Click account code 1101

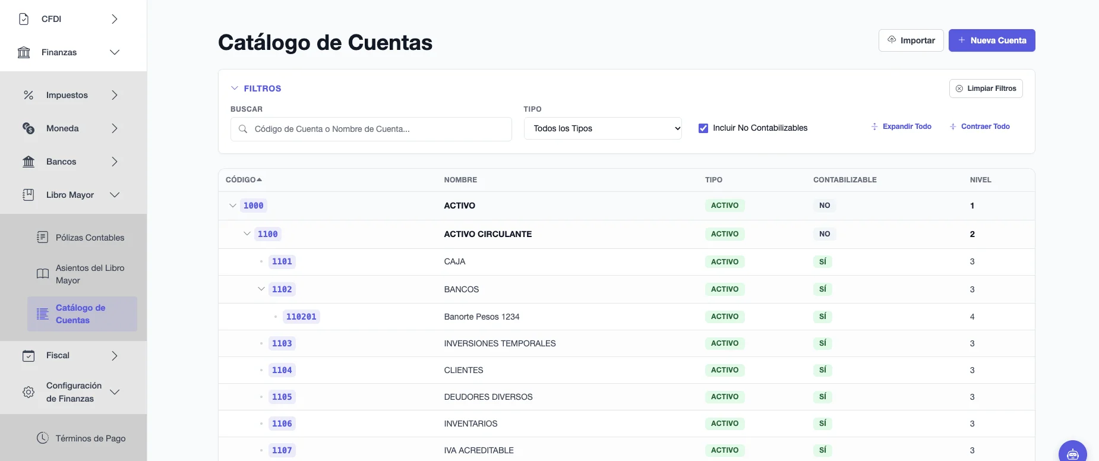pos(282,261)
